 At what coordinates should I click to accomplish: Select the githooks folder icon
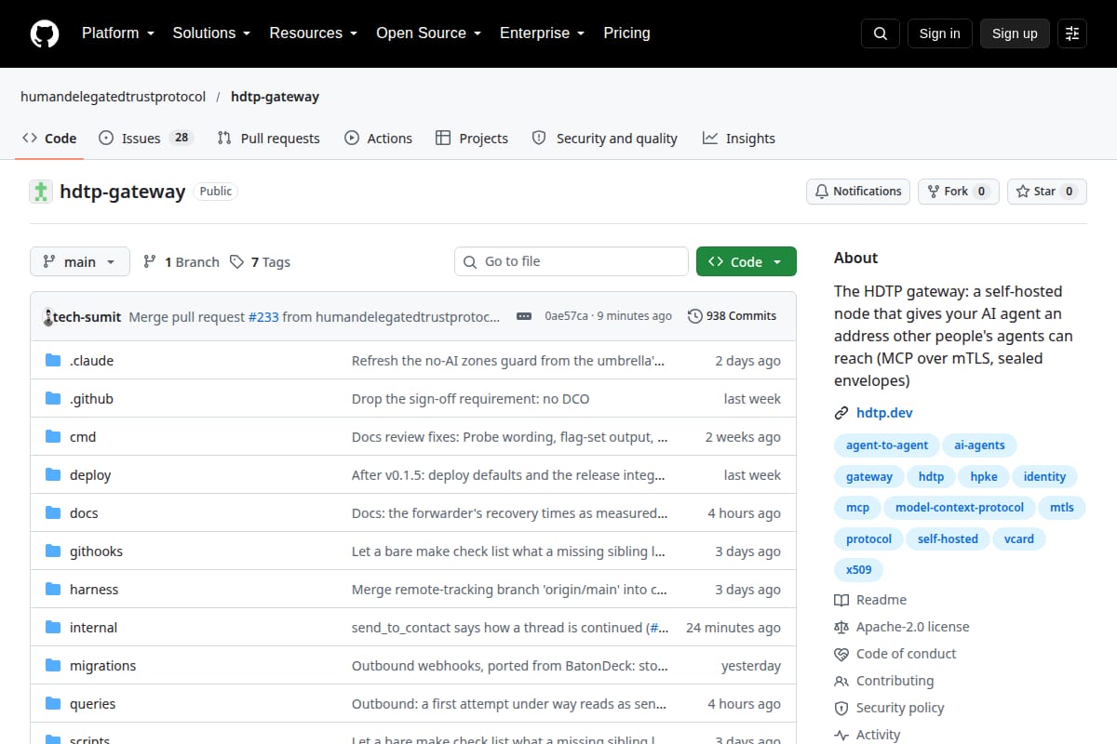(53, 551)
